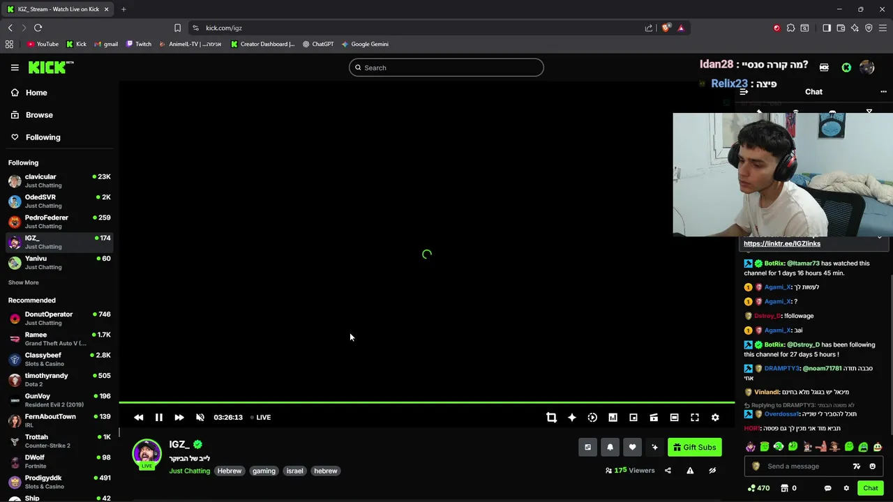This screenshot has height=502, width=893.
Task: Open chat settings gear
Action: pyautogui.click(x=846, y=488)
